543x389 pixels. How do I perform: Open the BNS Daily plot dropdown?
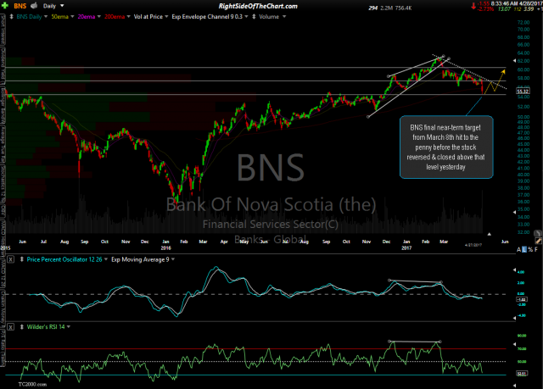point(45,17)
